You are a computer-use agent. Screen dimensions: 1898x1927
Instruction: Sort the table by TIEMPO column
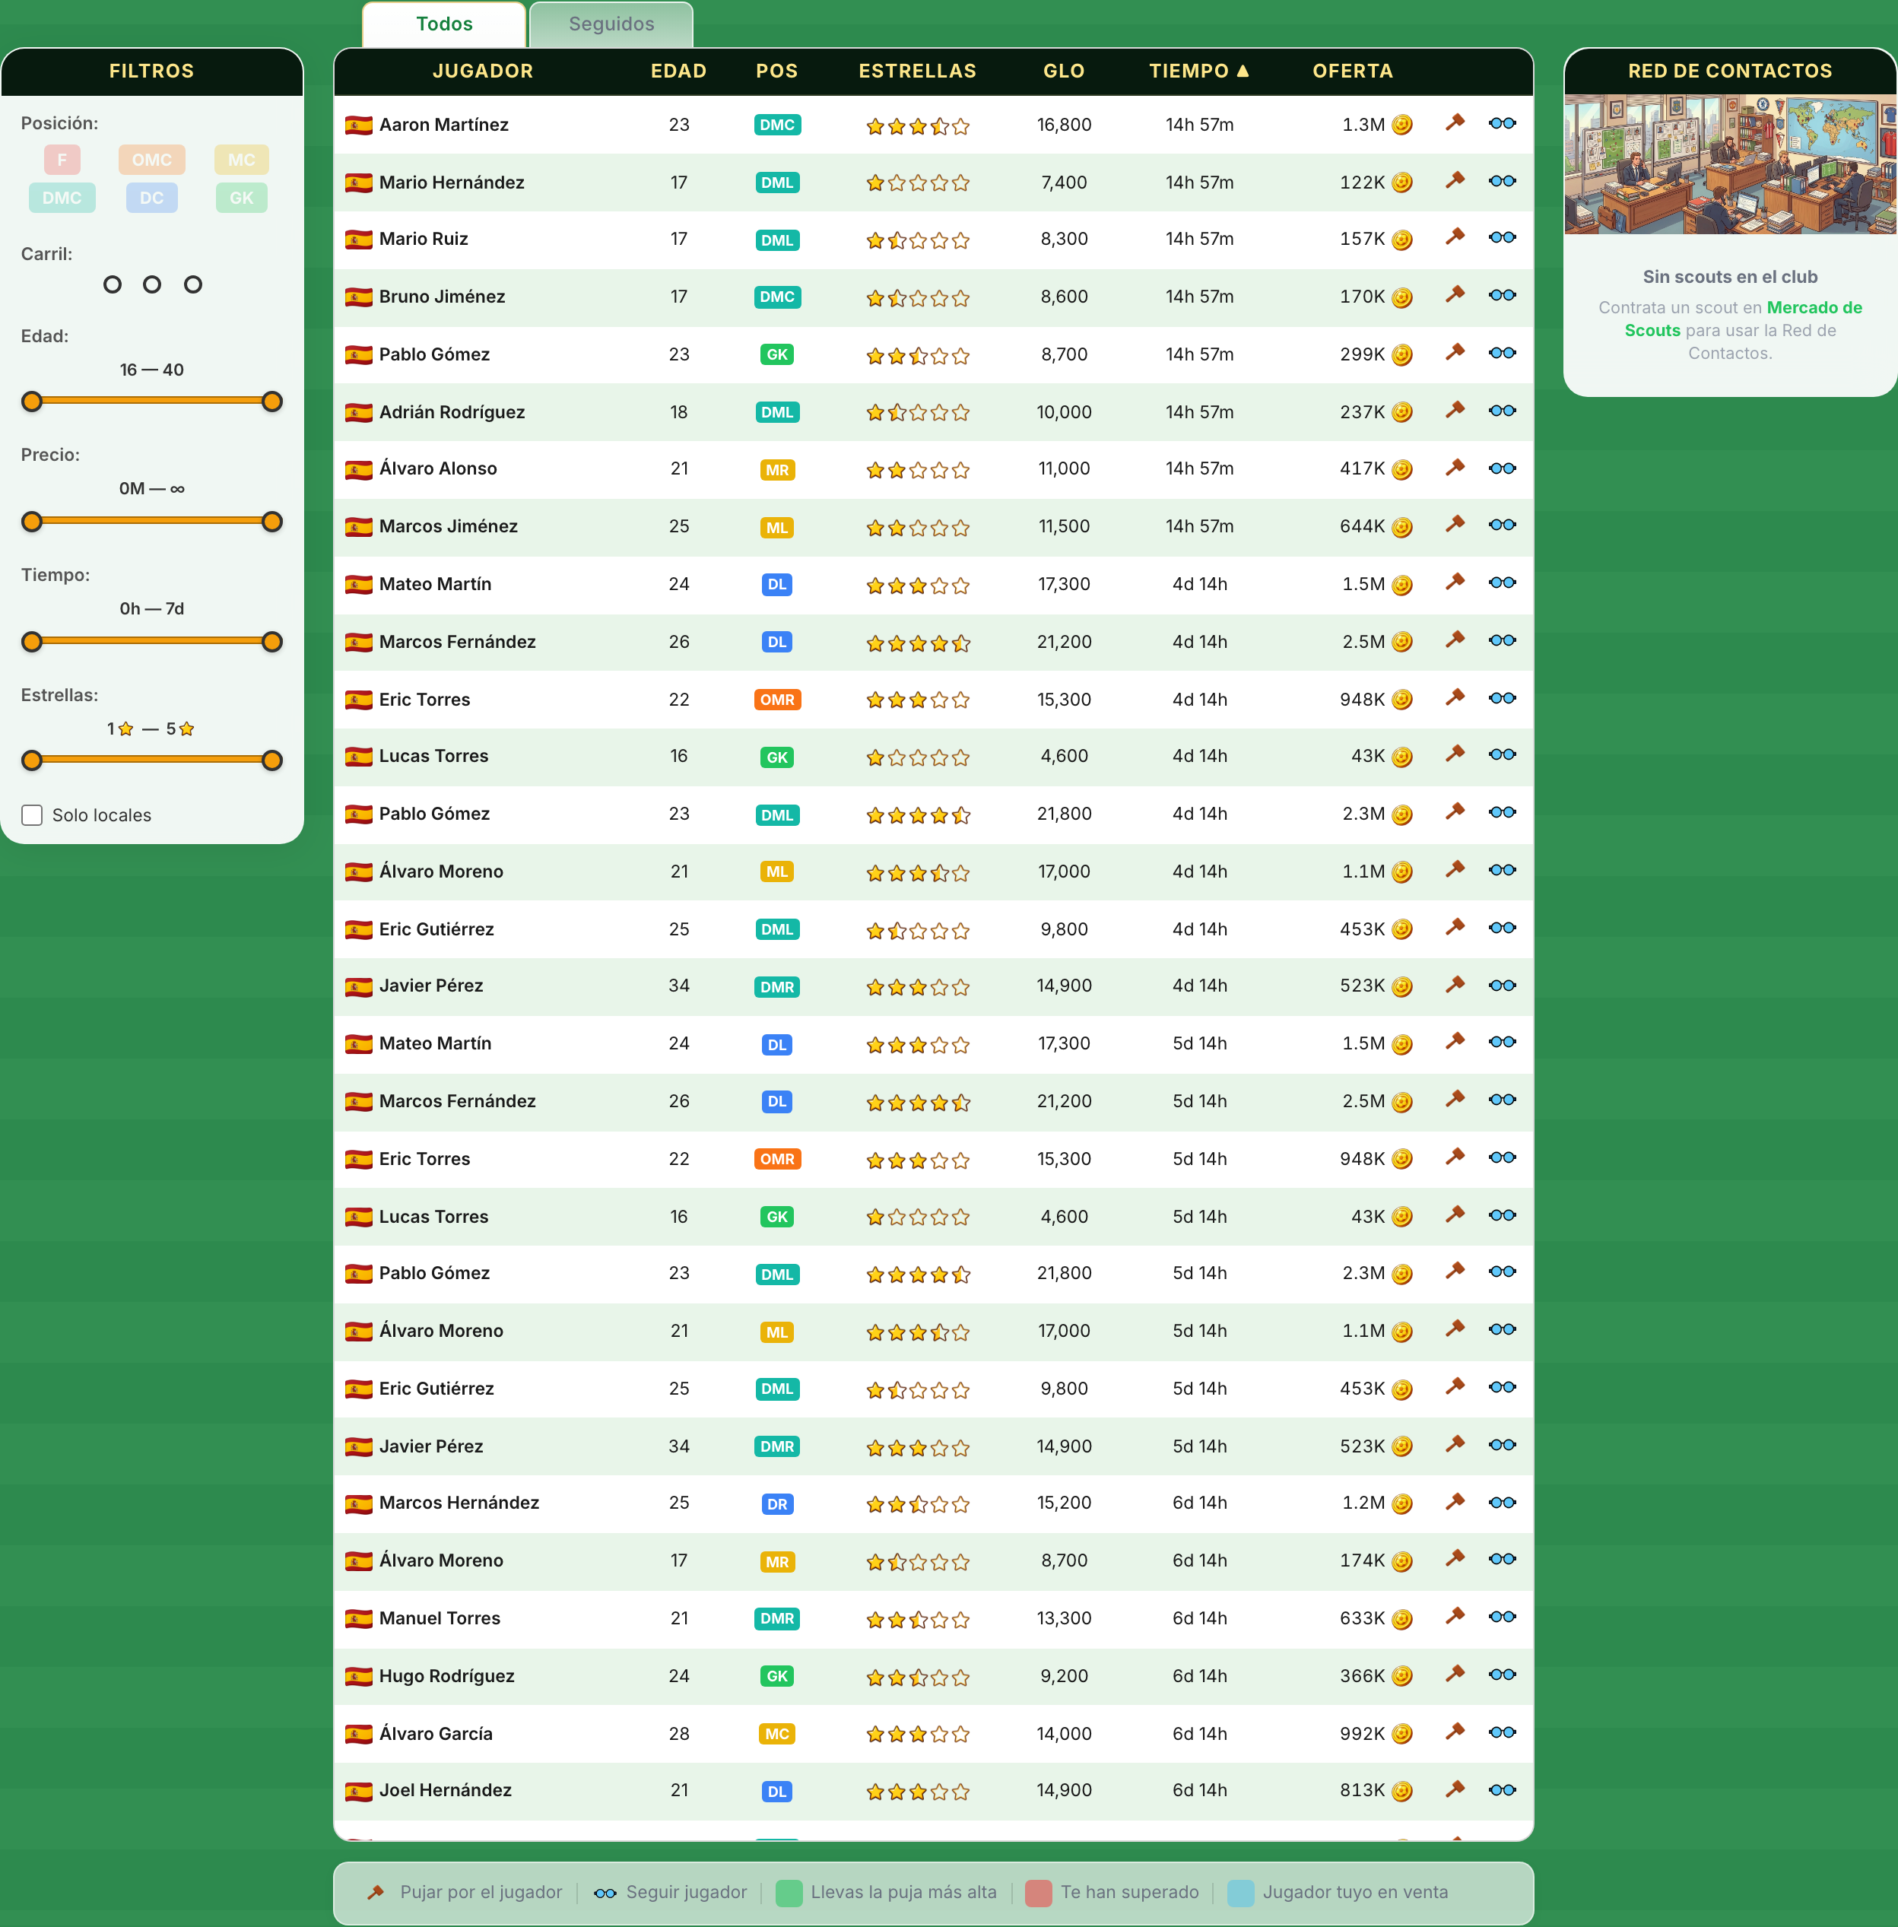coord(1198,71)
